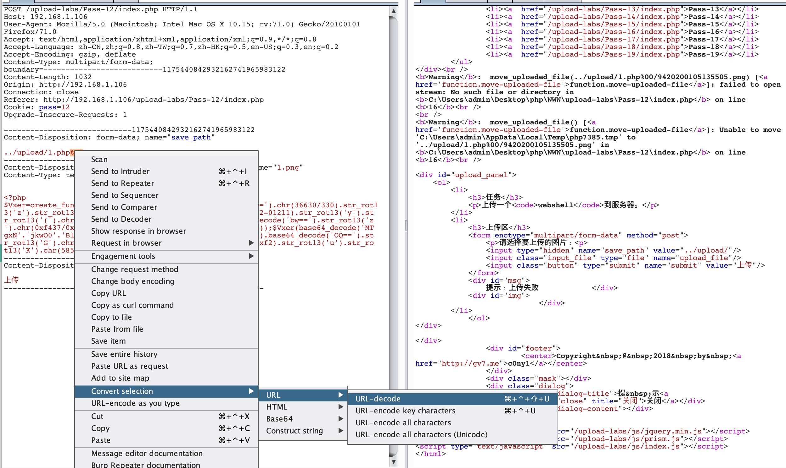The height and width of the screenshot is (468, 786).
Task: Choose Save item
Action: 166,341
